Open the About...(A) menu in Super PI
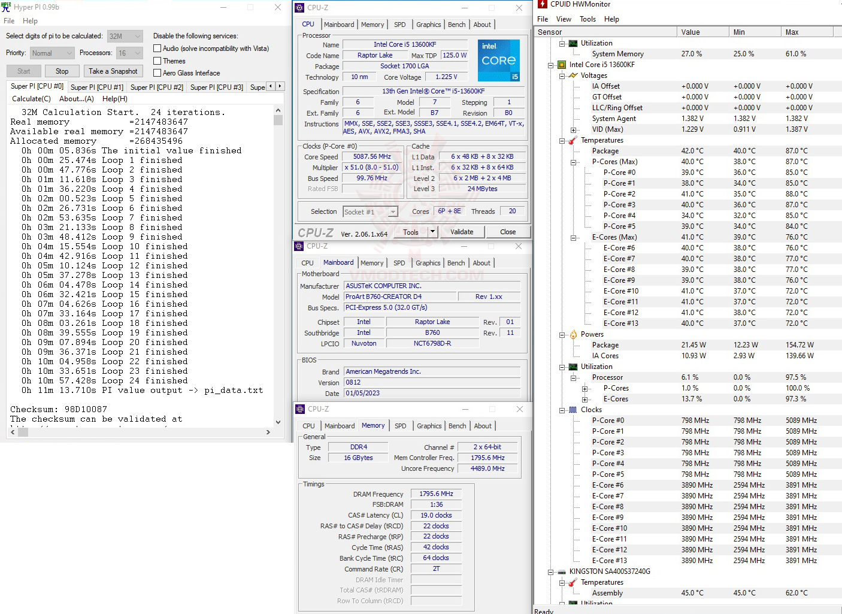 [77, 99]
